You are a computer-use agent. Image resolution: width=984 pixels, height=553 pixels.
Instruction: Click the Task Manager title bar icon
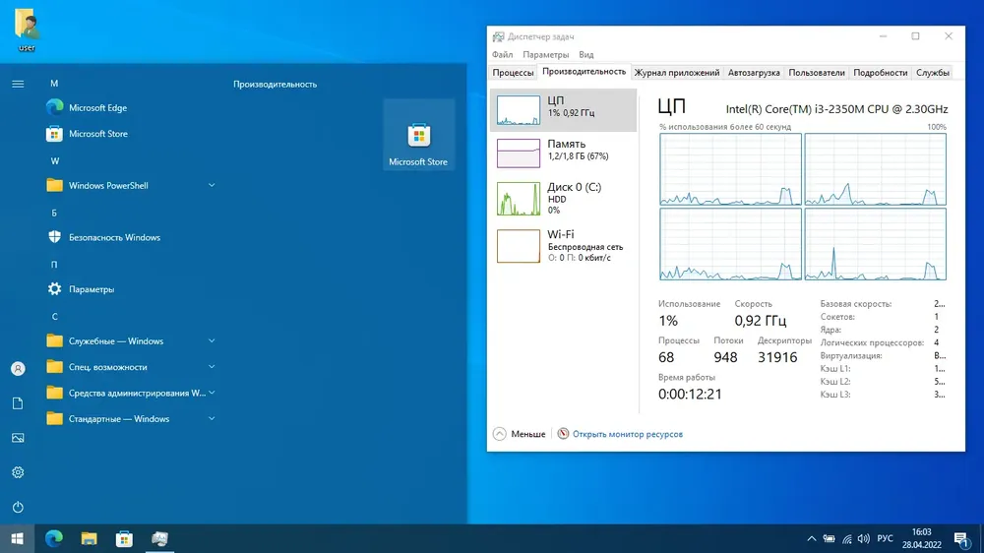(x=498, y=36)
